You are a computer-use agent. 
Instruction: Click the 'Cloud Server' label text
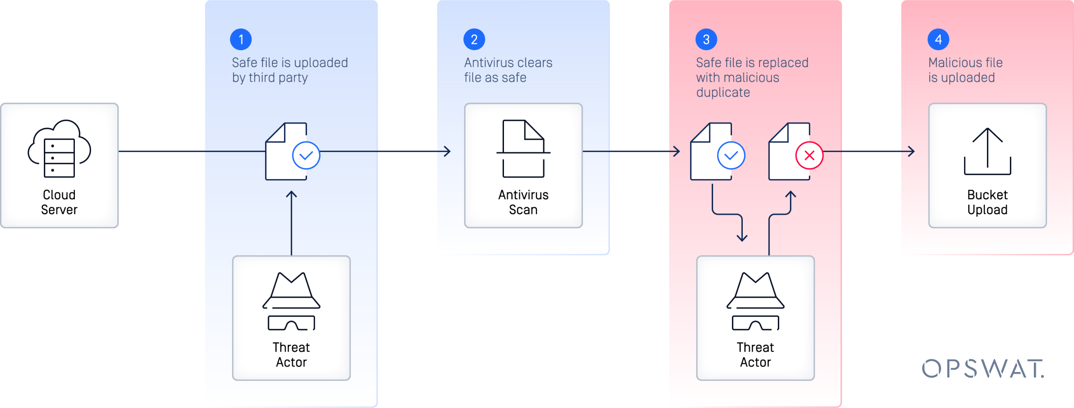(59, 202)
